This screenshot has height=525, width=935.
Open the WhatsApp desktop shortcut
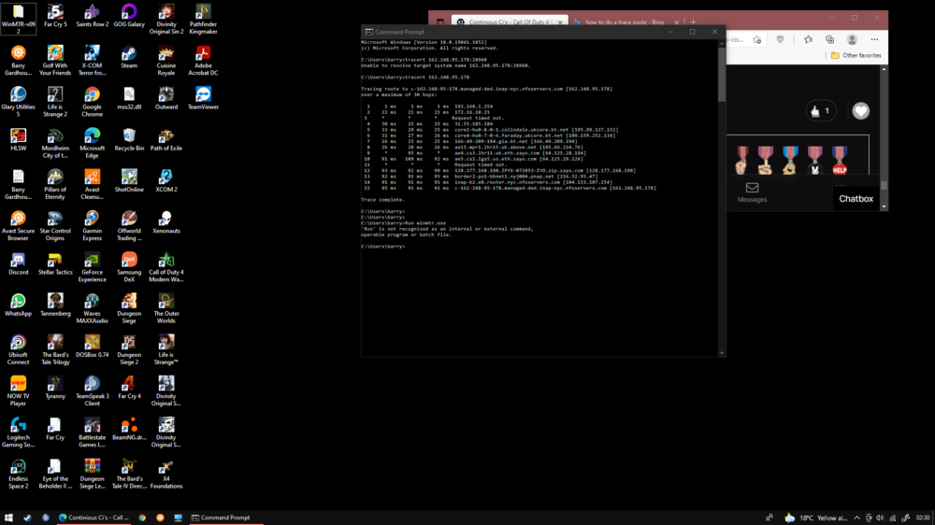[18, 302]
